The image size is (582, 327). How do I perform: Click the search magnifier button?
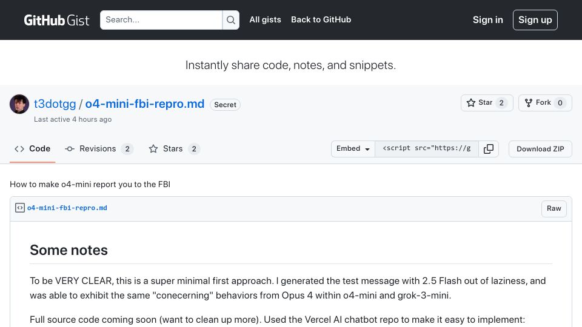click(x=231, y=20)
